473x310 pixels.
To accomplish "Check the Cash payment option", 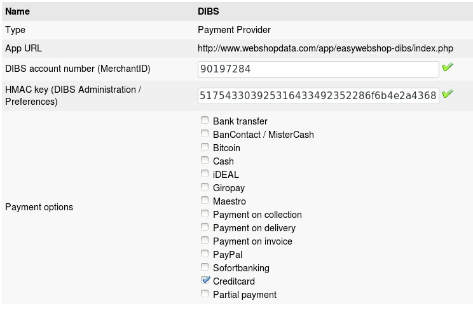I will click(x=205, y=161).
